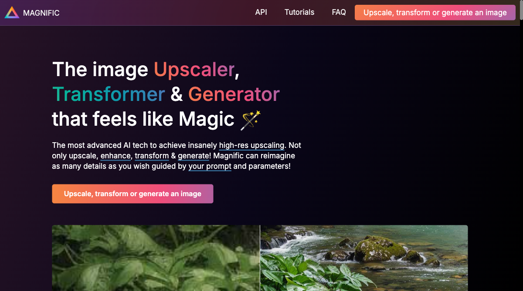Click the magic wand emoji in headline
The image size is (523, 291).
click(x=251, y=120)
